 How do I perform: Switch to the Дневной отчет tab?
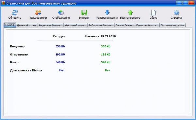[x=27, y=25]
